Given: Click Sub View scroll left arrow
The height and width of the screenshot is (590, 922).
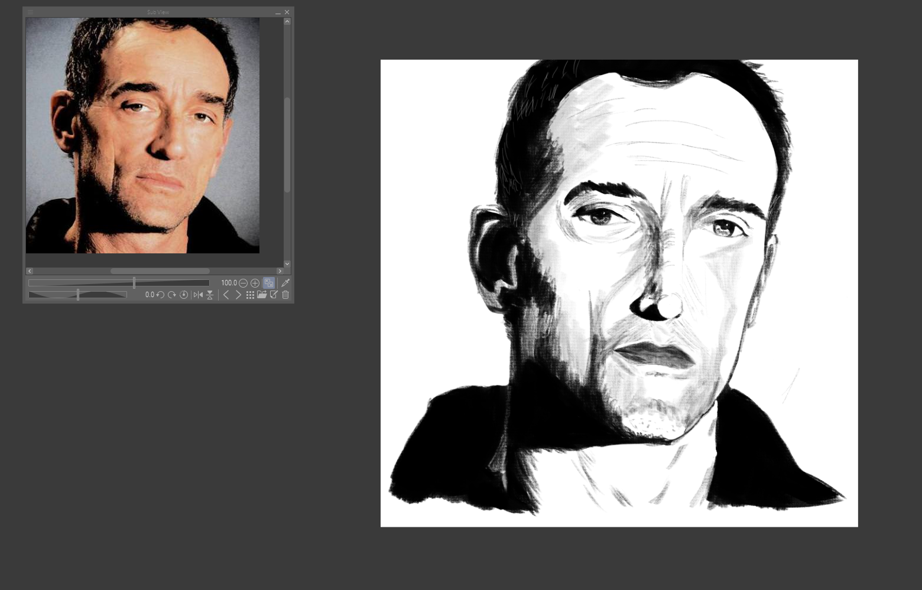Looking at the screenshot, I should pyautogui.click(x=30, y=271).
